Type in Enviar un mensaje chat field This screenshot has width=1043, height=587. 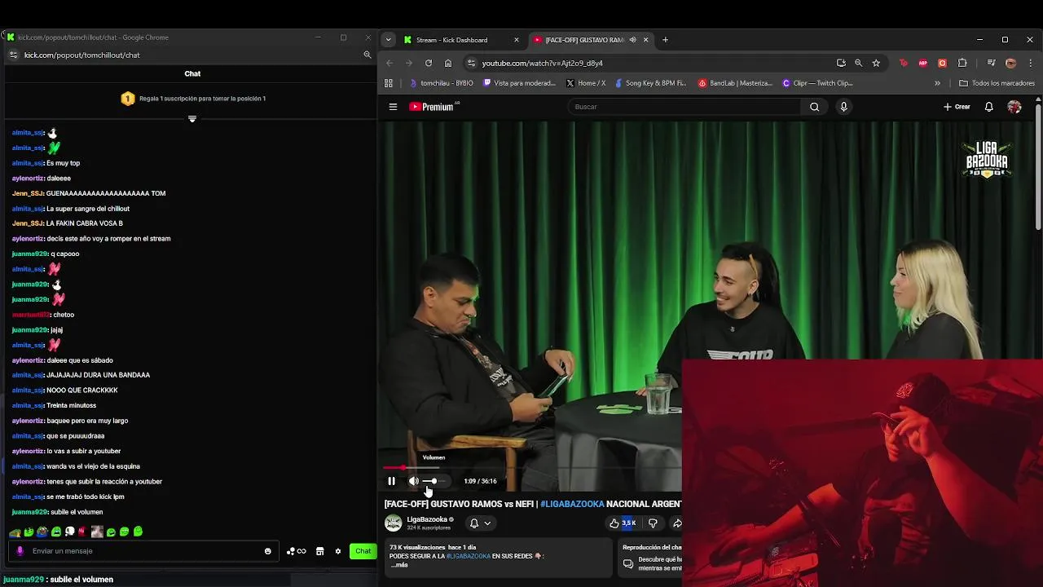coord(144,551)
